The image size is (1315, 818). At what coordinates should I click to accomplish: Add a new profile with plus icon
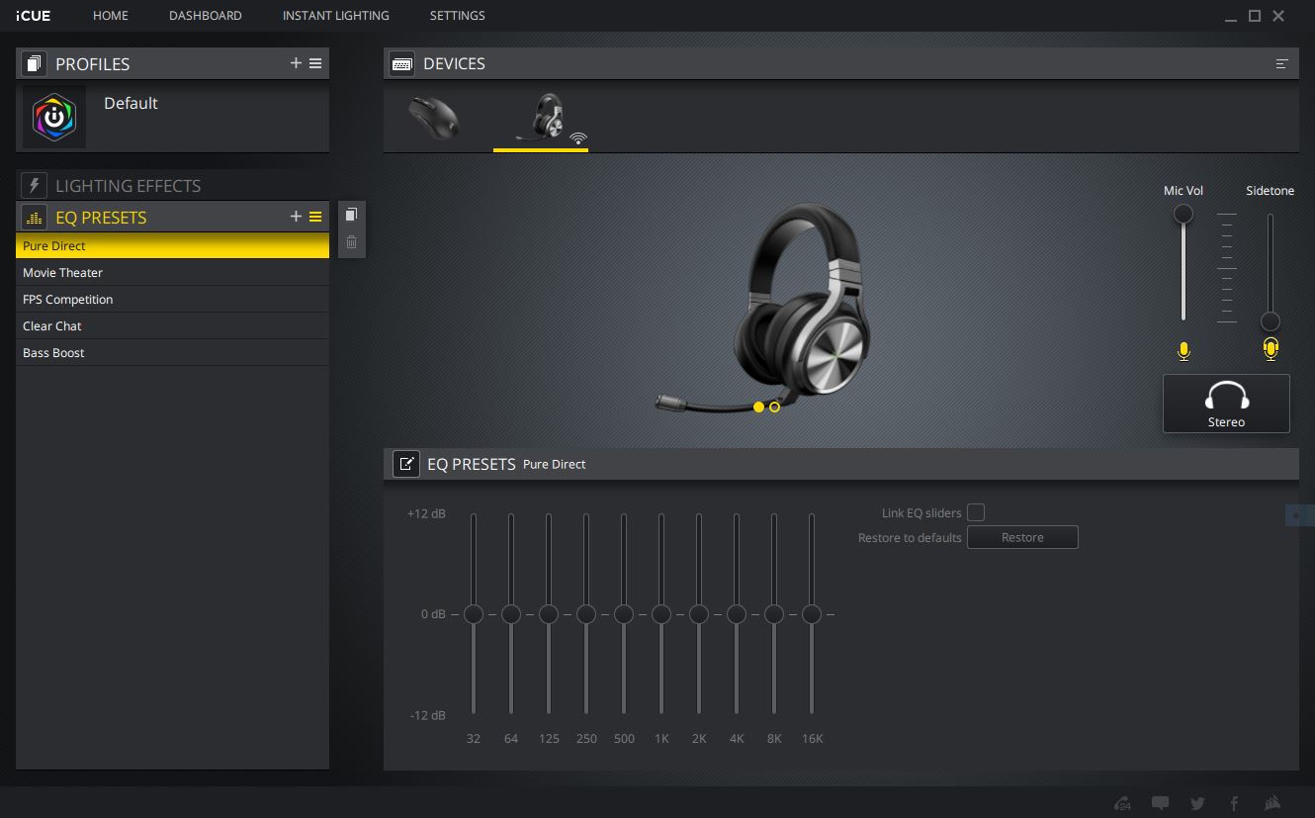point(296,63)
